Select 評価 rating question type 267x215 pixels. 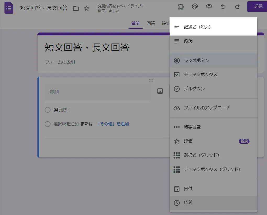213,141
